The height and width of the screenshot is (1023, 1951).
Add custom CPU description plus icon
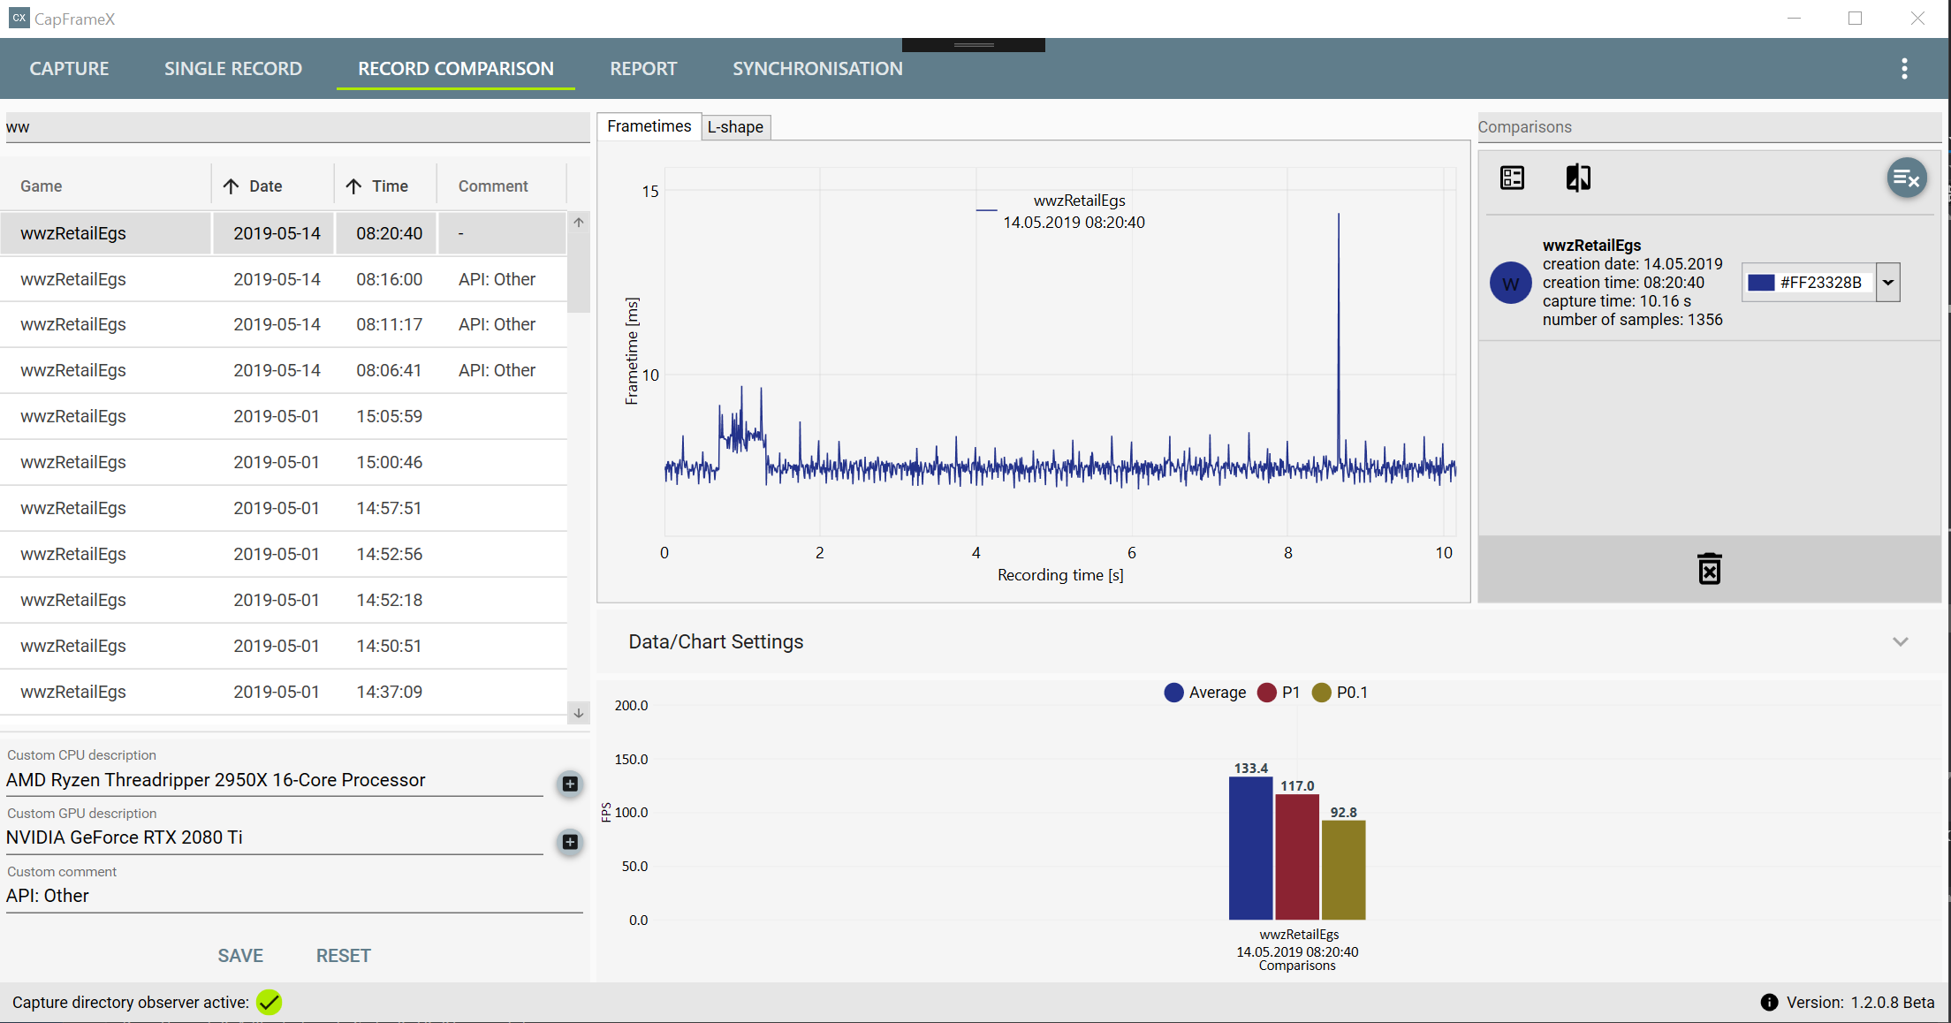pyautogui.click(x=570, y=784)
